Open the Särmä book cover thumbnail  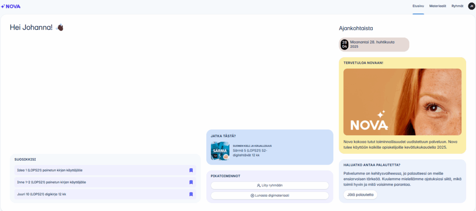point(220,151)
